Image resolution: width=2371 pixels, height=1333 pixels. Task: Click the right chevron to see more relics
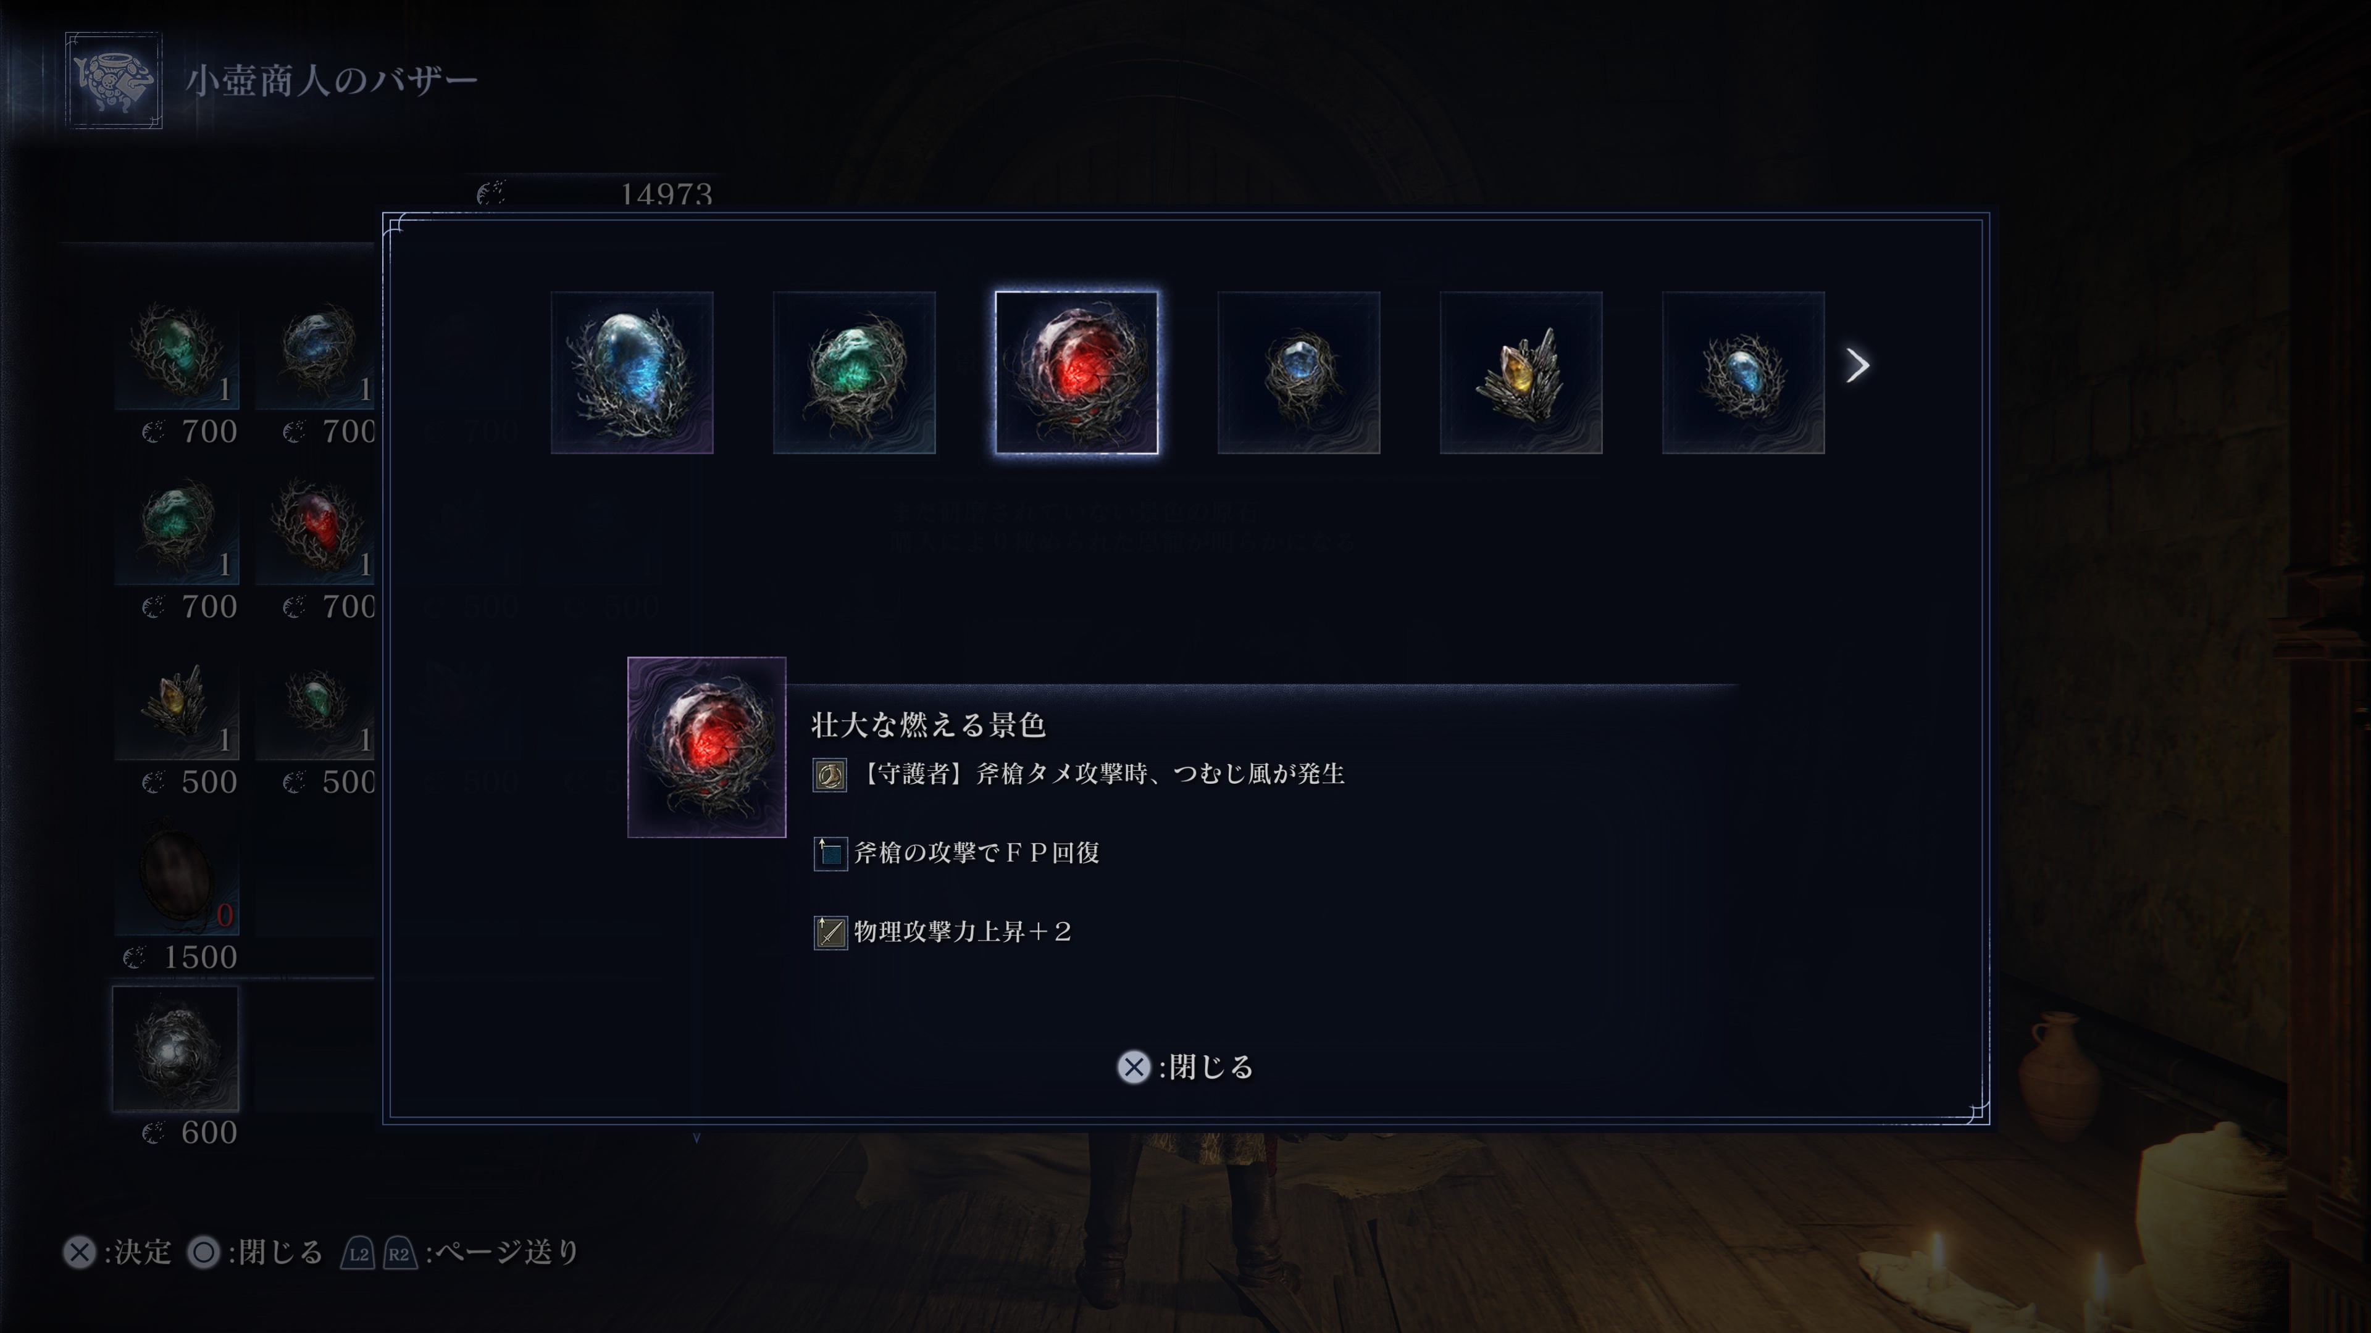[1857, 365]
